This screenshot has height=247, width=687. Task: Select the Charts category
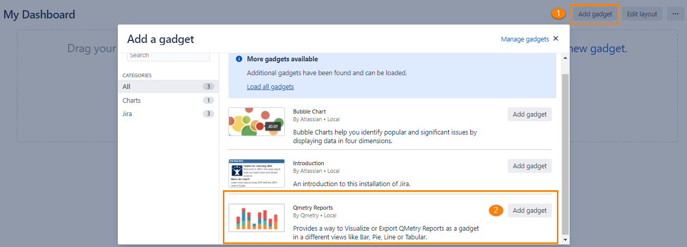coord(168,100)
